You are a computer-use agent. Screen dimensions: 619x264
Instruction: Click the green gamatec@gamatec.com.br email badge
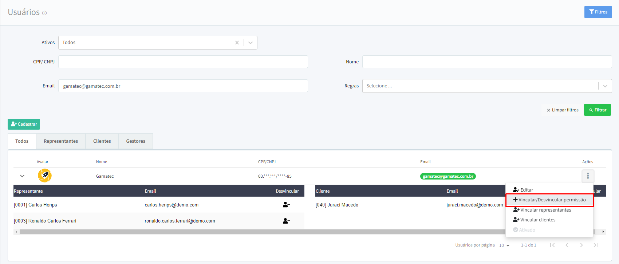448,176
